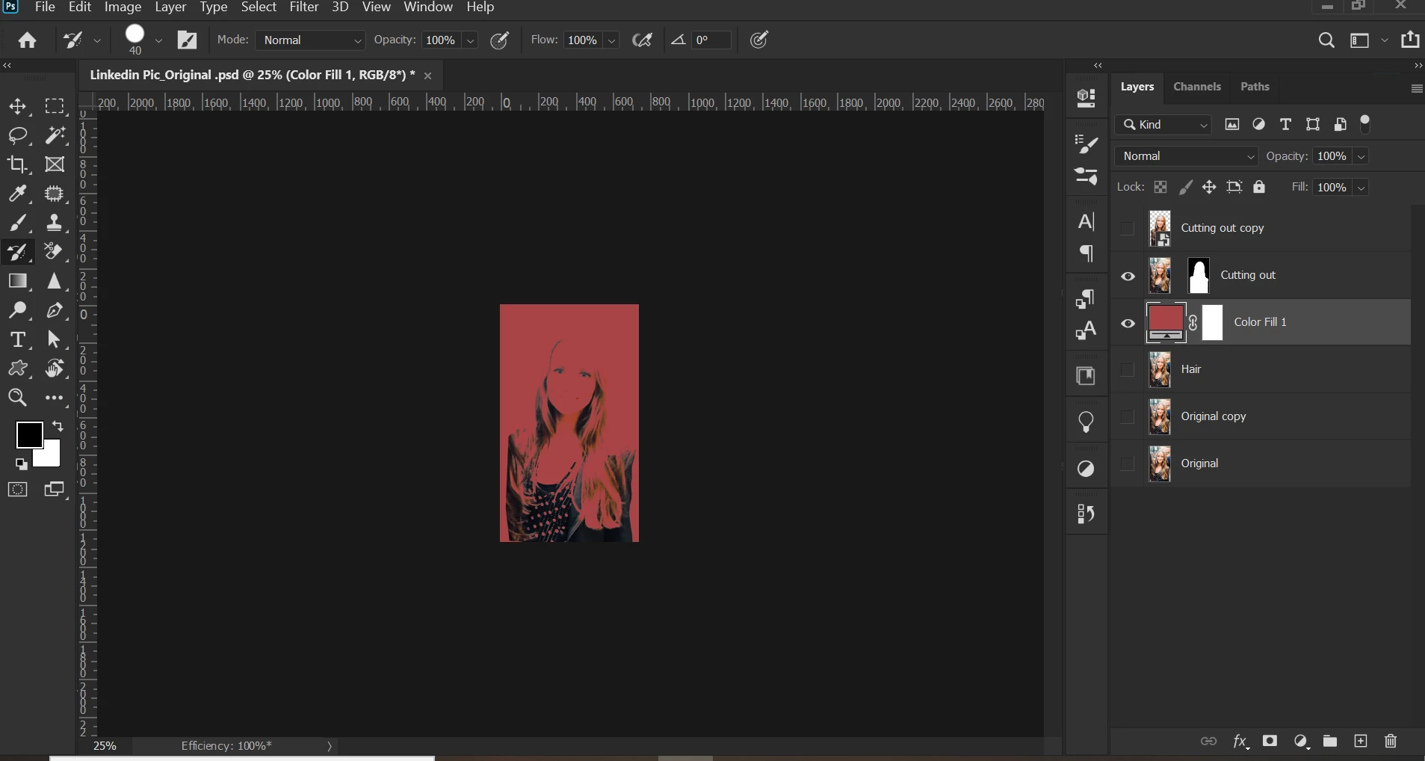This screenshot has height=761, width=1425.
Task: Select the Magic Wand tool
Action: (55, 135)
